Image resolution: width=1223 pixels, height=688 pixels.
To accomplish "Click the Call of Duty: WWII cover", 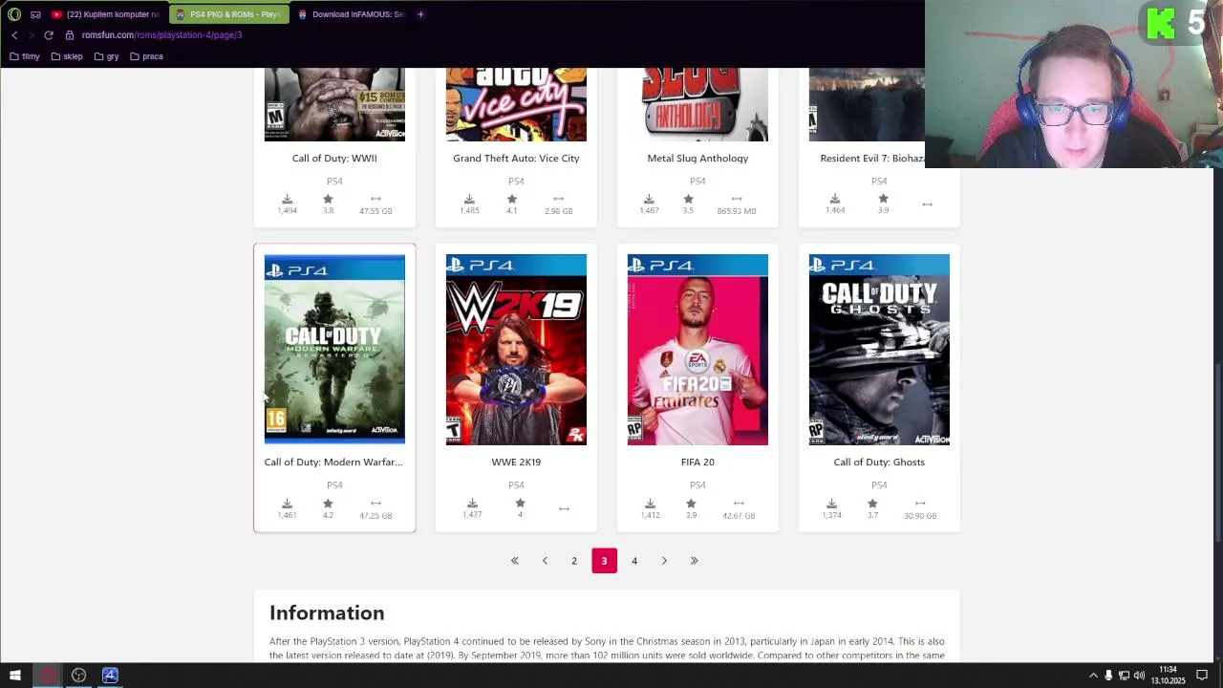I will click(x=334, y=104).
